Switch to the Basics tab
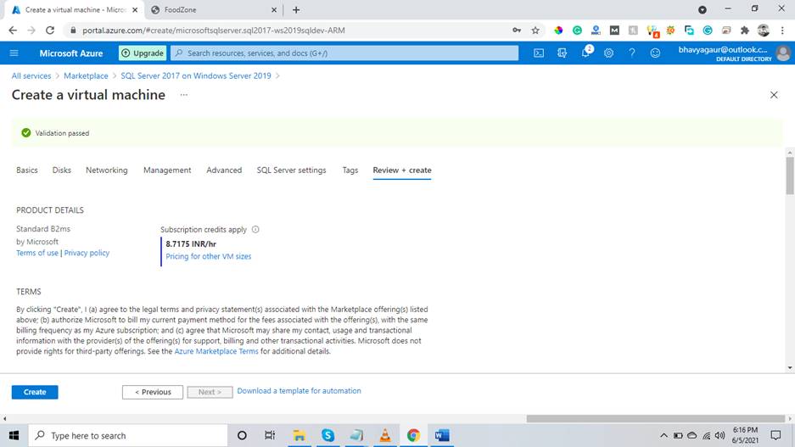 coord(27,170)
